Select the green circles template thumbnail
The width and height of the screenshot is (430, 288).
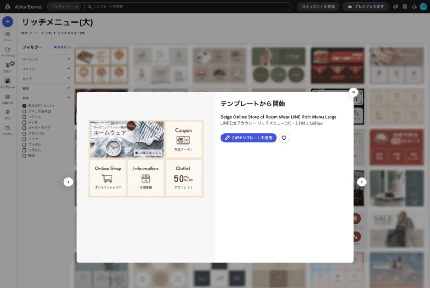point(278,66)
